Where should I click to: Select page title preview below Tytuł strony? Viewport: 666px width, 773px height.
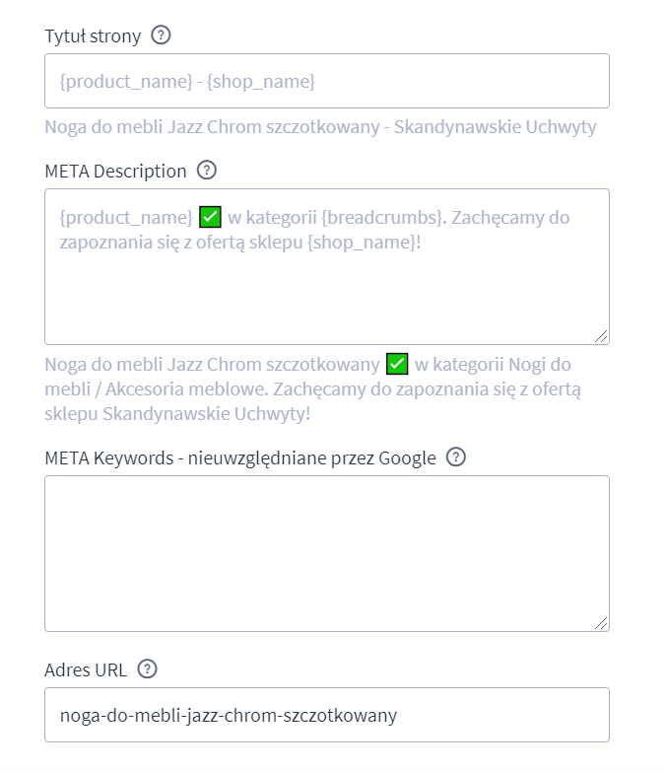pyautogui.click(x=321, y=127)
